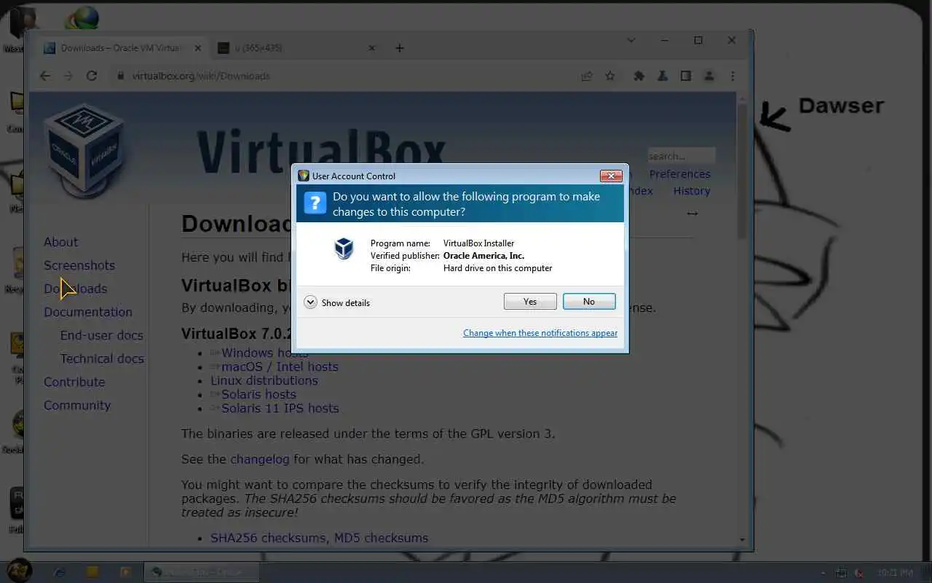Go forward in the Chrome browser

(68, 76)
